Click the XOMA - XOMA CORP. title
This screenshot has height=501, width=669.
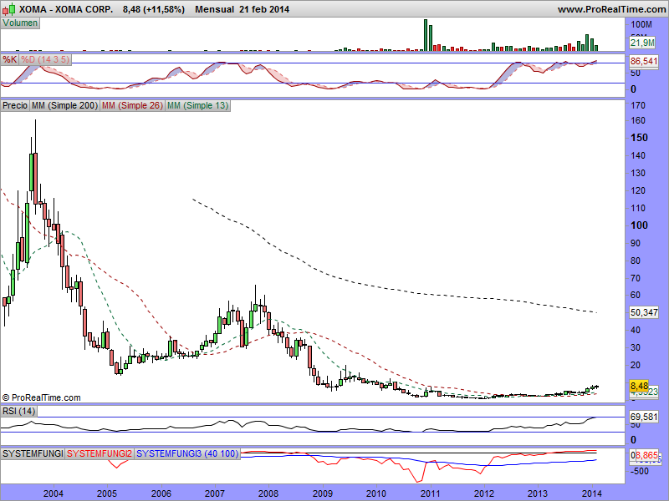click(x=66, y=9)
